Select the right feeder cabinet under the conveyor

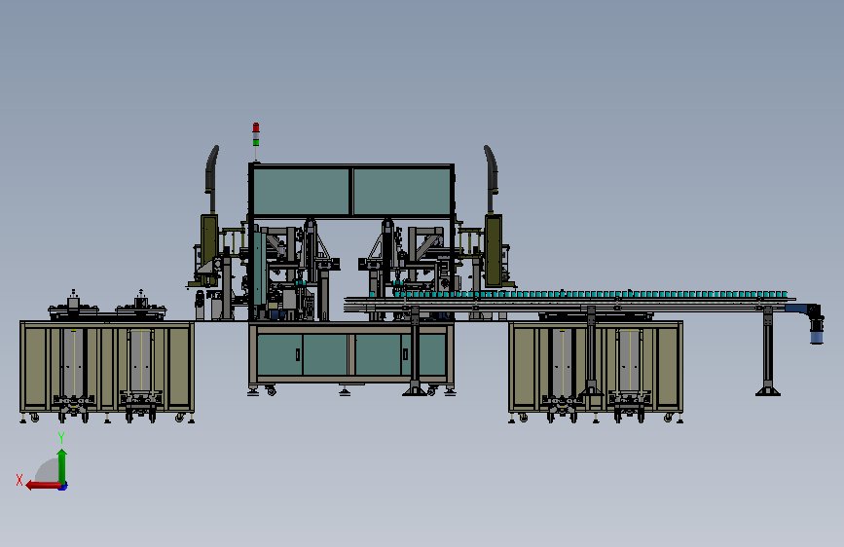click(x=596, y=367)
